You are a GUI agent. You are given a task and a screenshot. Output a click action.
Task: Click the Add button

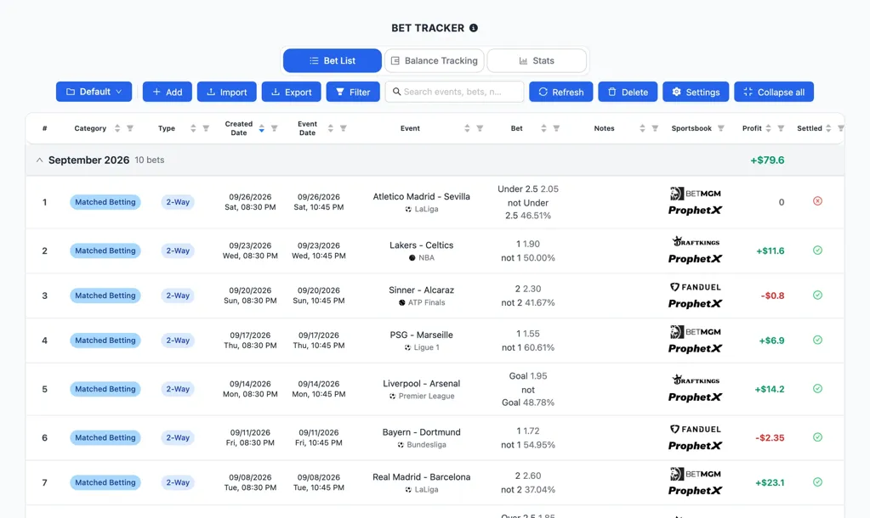(167, 92)
